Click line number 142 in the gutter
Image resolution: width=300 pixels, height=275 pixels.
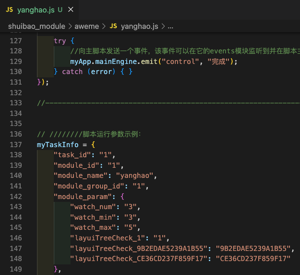[x=16, y=197]
